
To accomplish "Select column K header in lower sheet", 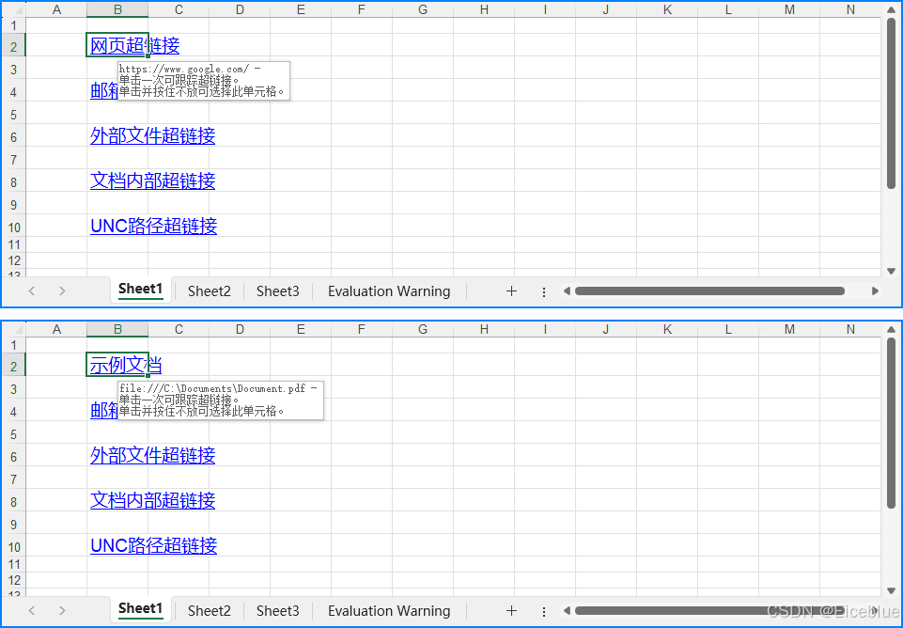I will (667, 330).
